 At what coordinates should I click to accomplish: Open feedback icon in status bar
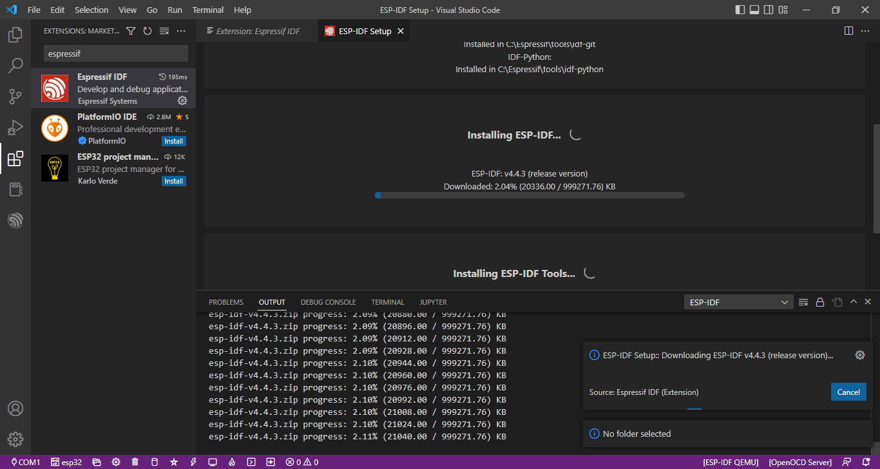847,462
